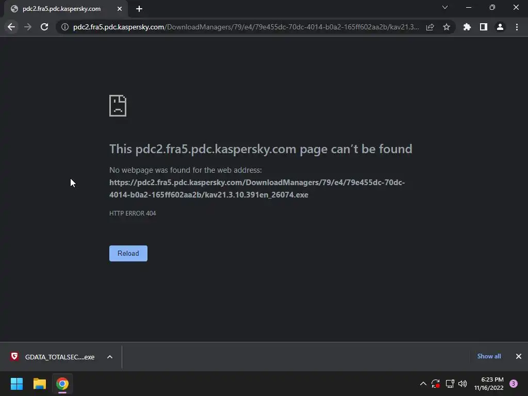The image size is (528, 396).
Task: Open the tab search dropdown
Action: (445, 7)
